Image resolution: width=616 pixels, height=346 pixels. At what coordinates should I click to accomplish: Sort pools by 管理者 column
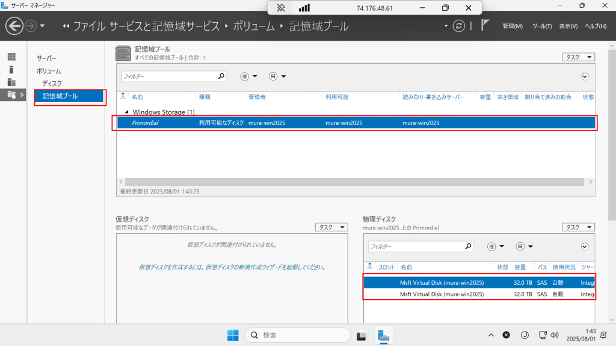click(257, 97)
